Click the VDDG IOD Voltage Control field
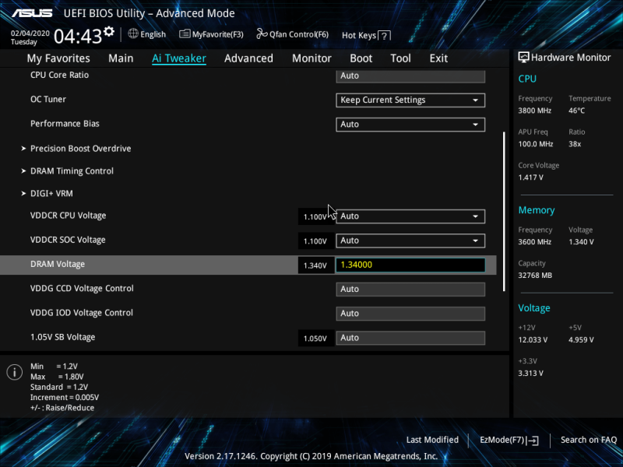The image size is (623, 467). 410,314
